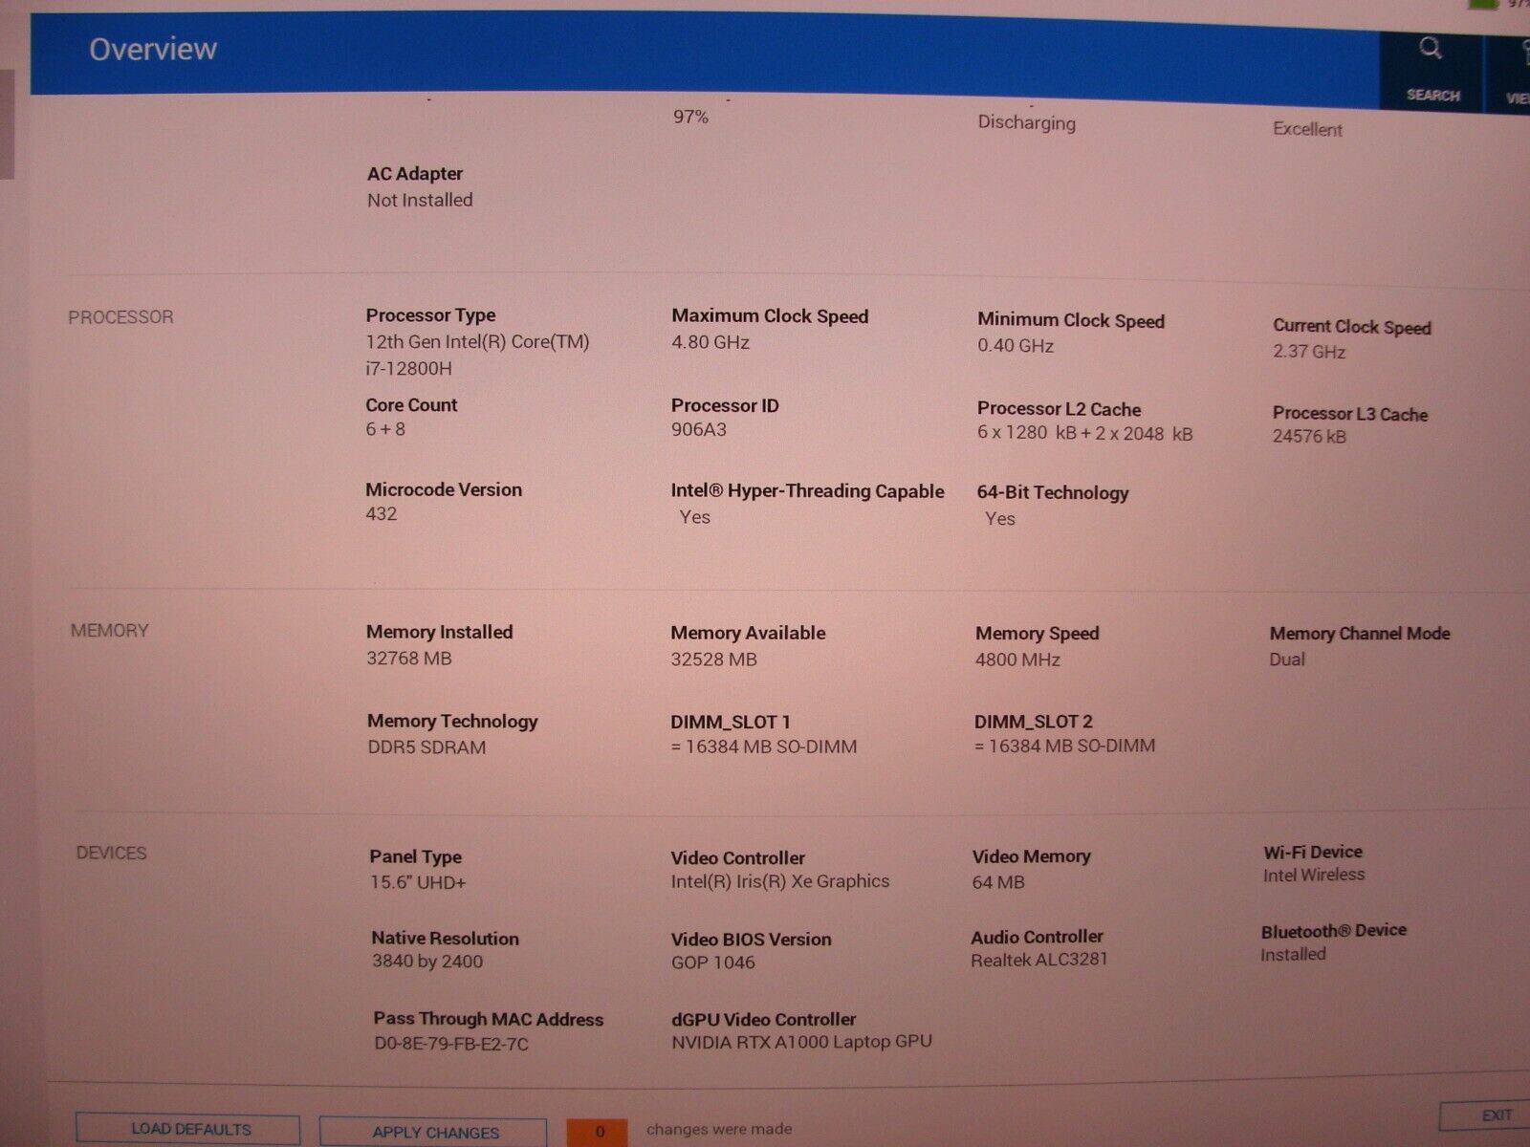Click the 'Intel Wireless' value
Screen dimensions: 1530x1147
(1314, 875)
